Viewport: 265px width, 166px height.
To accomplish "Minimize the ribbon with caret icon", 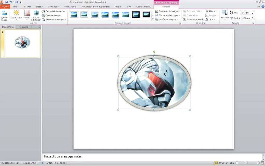I will (x=259, y=6).
